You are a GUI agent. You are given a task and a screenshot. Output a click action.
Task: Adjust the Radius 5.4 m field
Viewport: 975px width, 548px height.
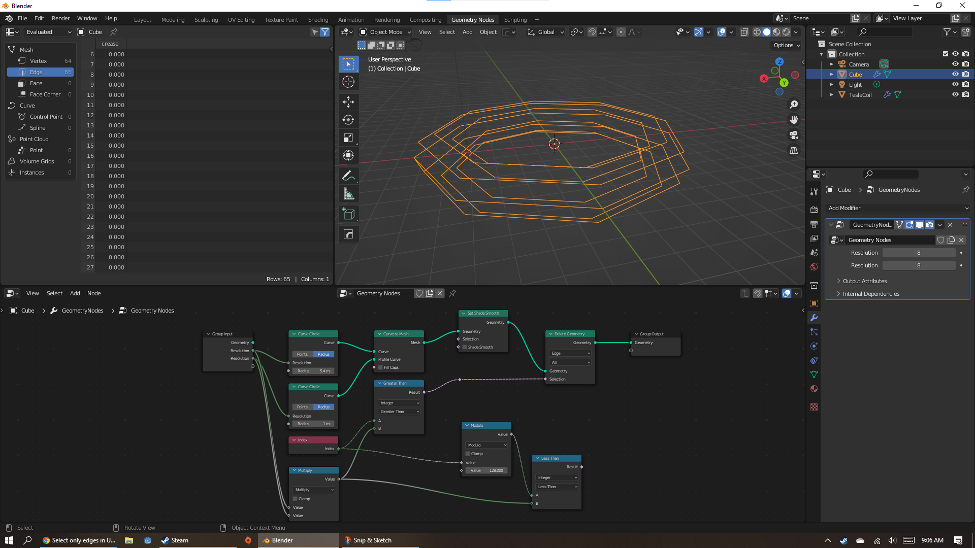[313, 371]
